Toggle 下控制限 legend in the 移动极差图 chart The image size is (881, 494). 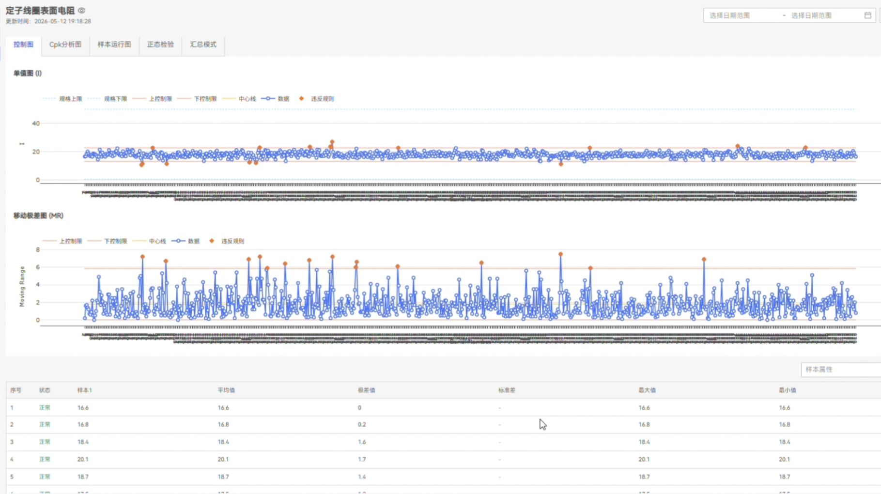(x=108, y=241)
